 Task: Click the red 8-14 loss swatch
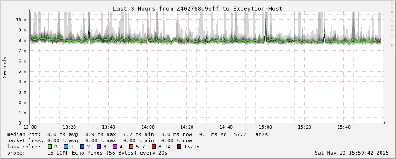pos(154,147)
